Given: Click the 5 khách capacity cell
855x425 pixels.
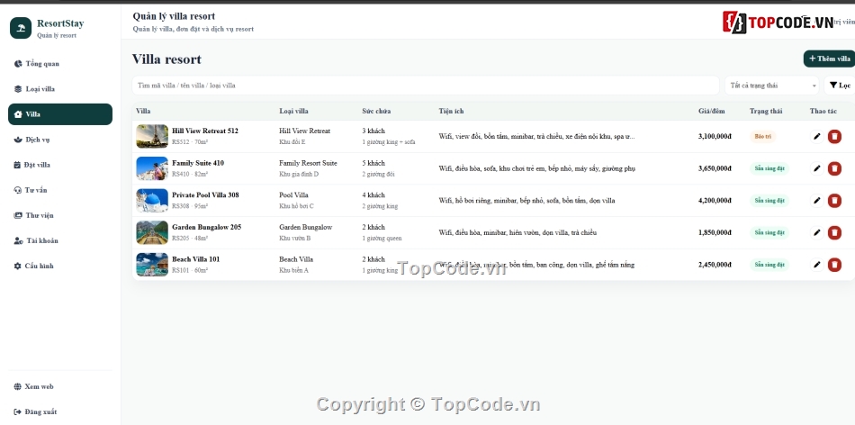Looking at the screenshot, I should click(373, 163).
